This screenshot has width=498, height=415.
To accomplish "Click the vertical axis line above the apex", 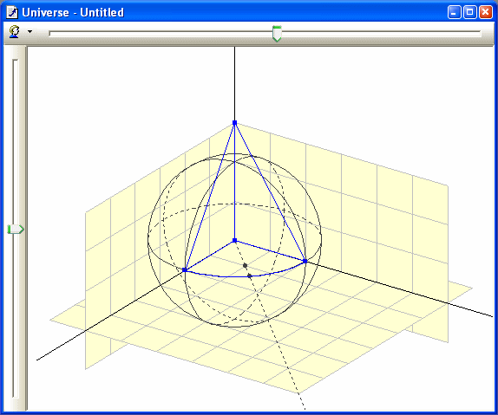I will 235,83.
